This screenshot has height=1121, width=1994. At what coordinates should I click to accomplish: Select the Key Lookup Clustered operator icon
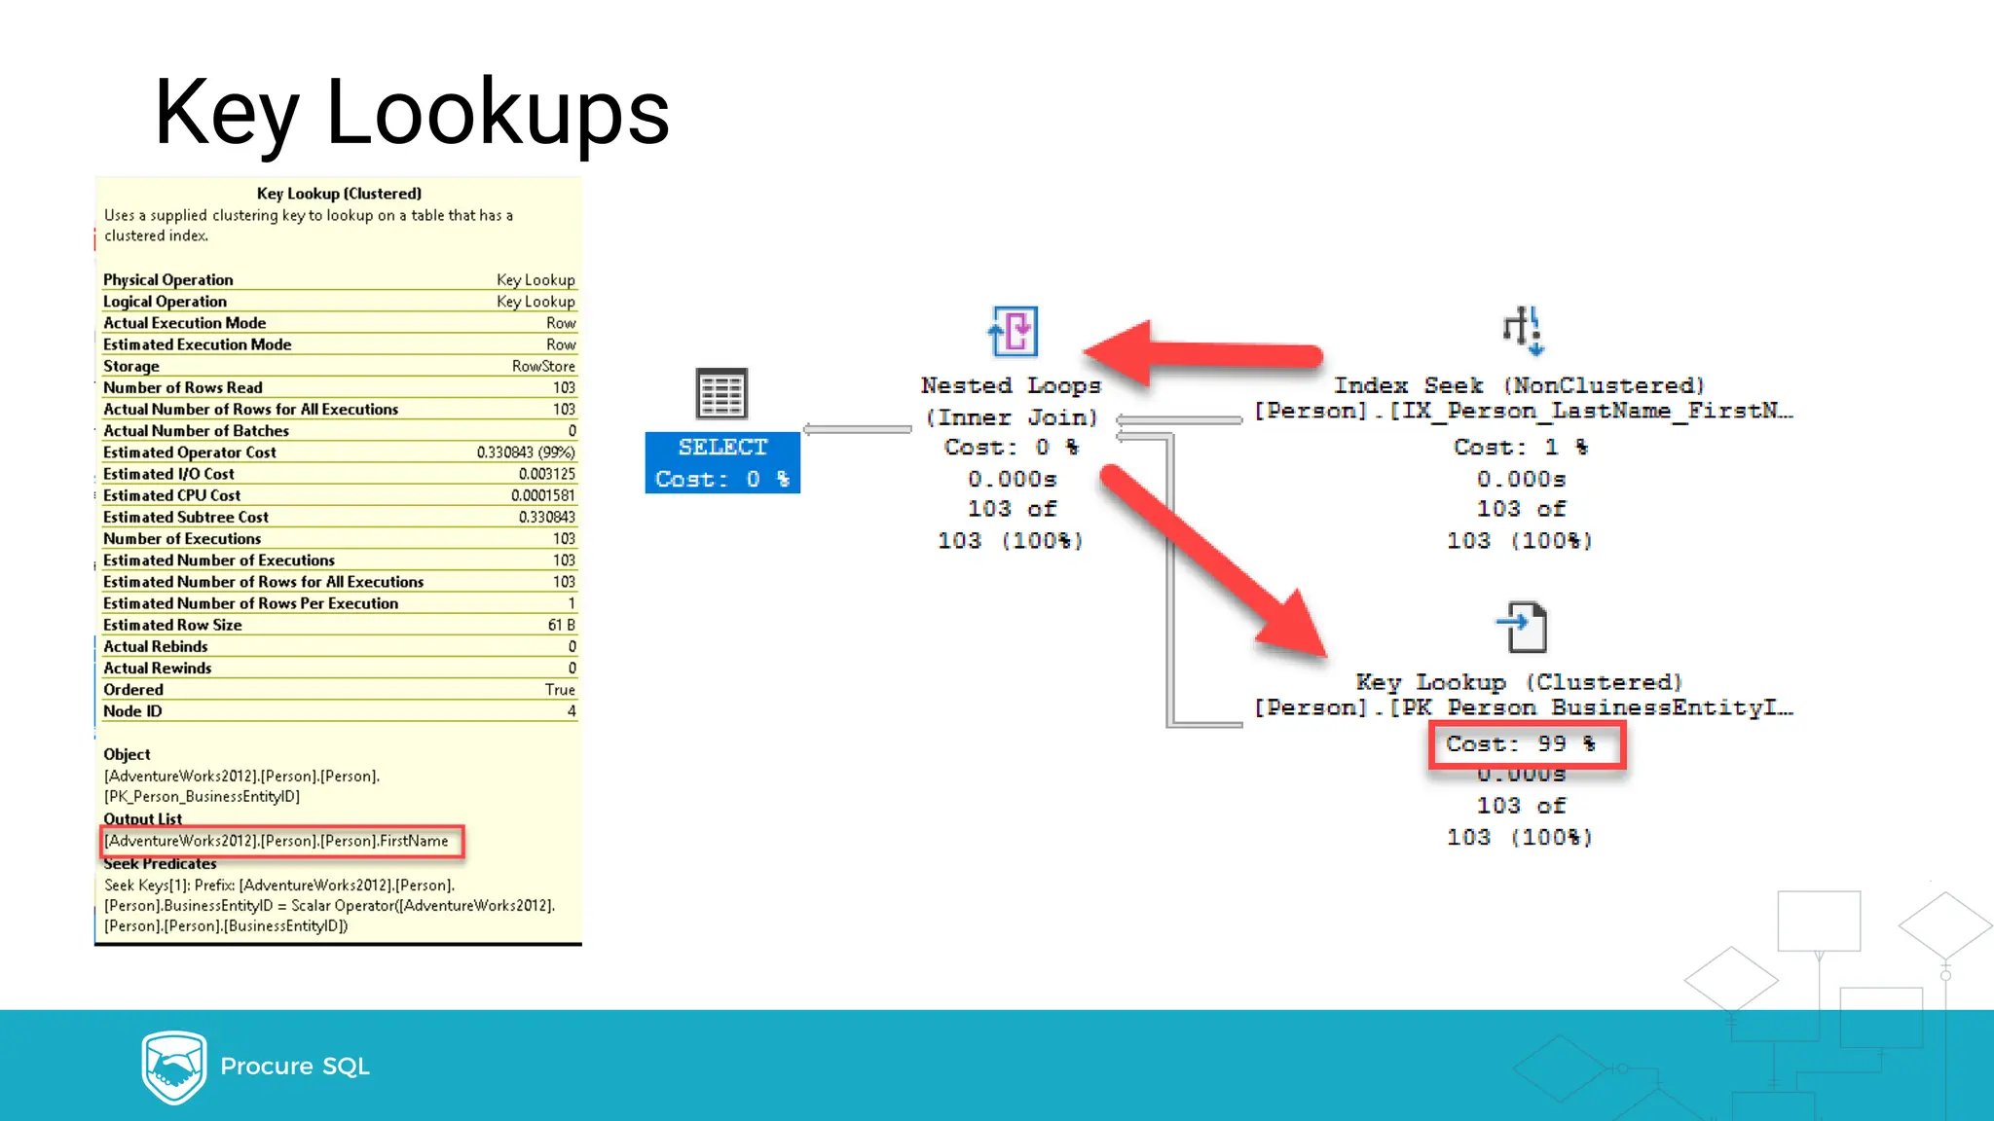[1522, 628]
